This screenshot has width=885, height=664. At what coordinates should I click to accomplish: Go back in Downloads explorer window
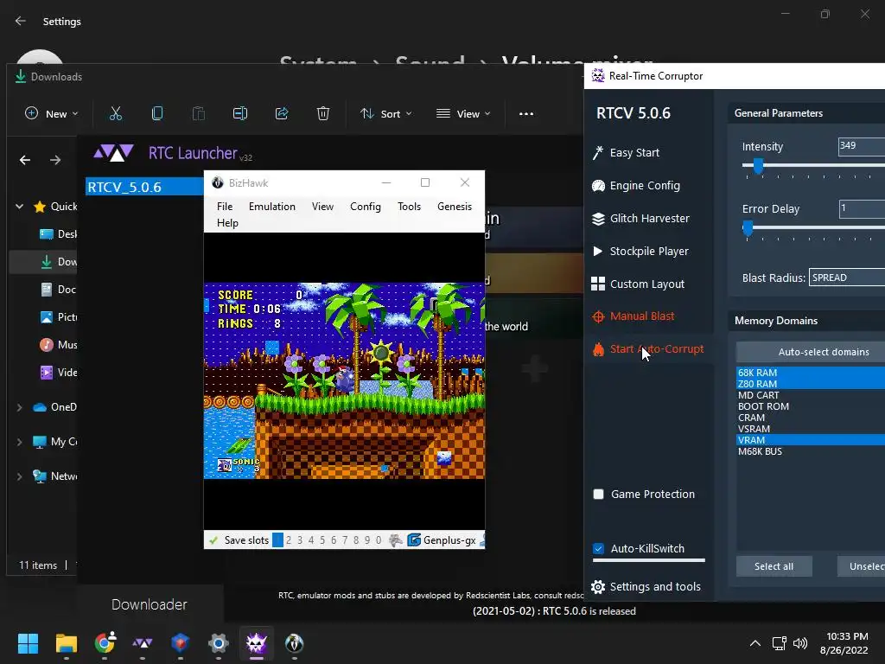(x=25, y=160)
